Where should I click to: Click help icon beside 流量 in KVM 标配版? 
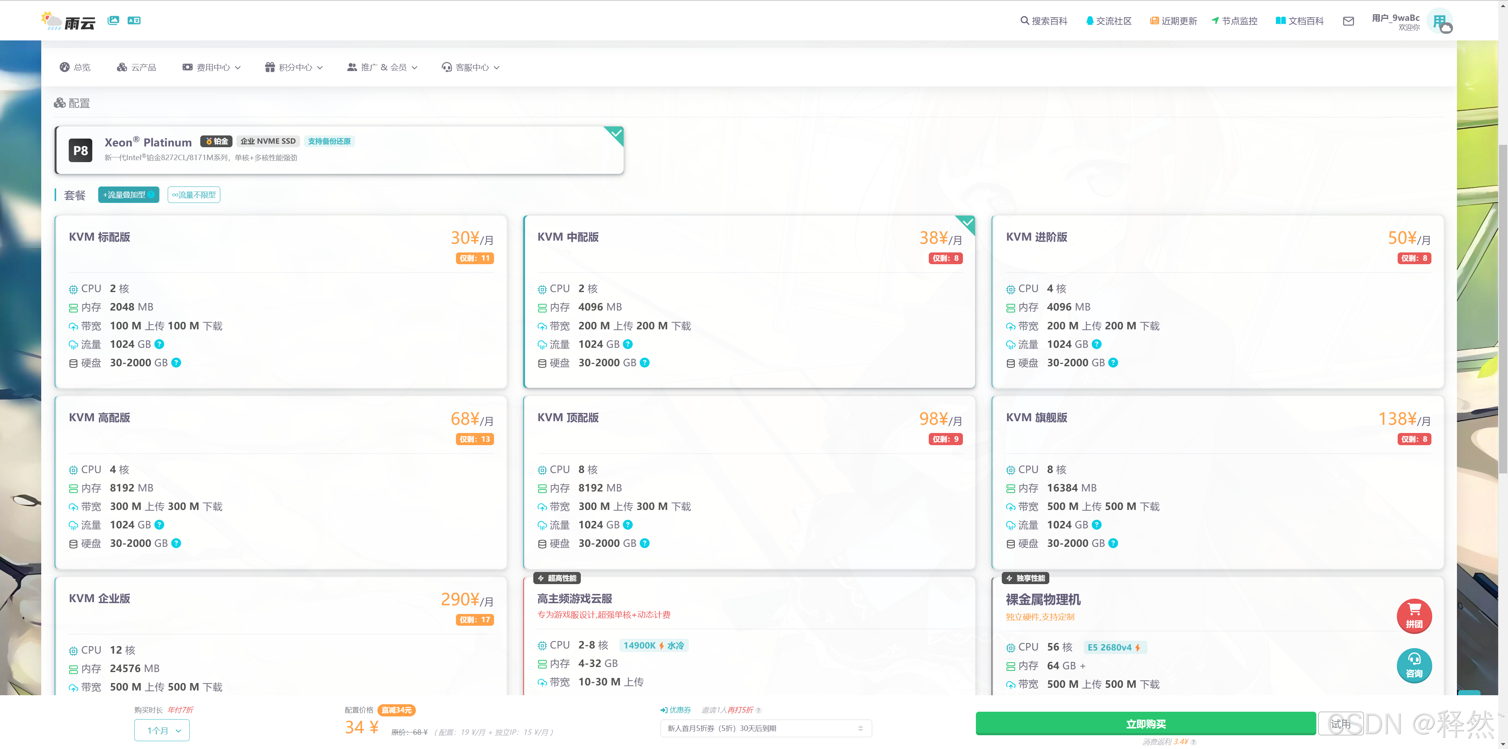point(159,344)
